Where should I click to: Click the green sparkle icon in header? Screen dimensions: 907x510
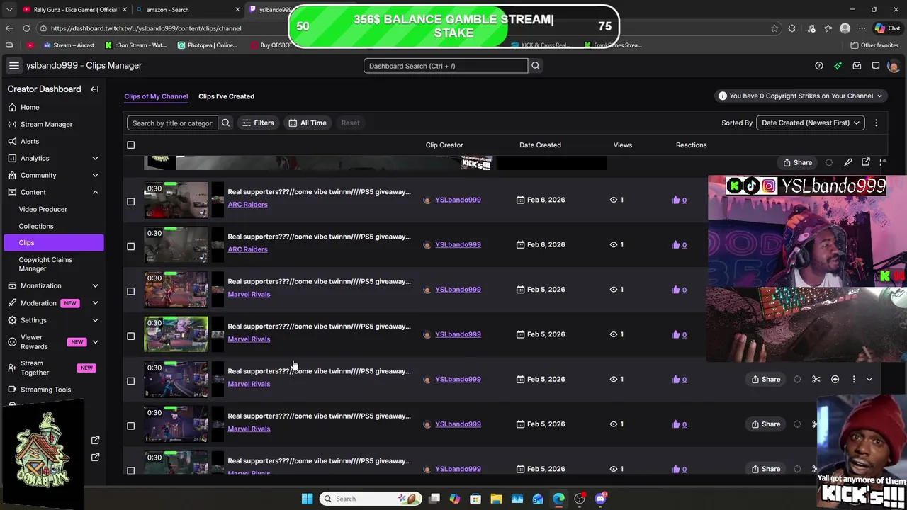click(838, 66)
